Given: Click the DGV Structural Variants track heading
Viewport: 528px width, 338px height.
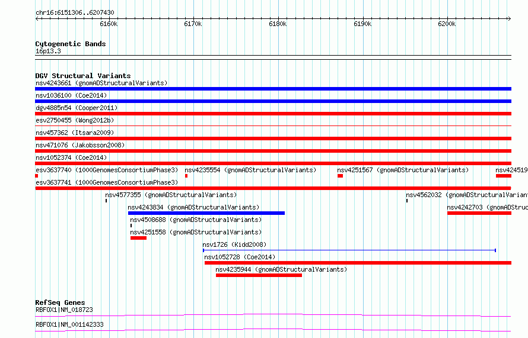Looking at the screenshot, I should [x=83, y=76].
